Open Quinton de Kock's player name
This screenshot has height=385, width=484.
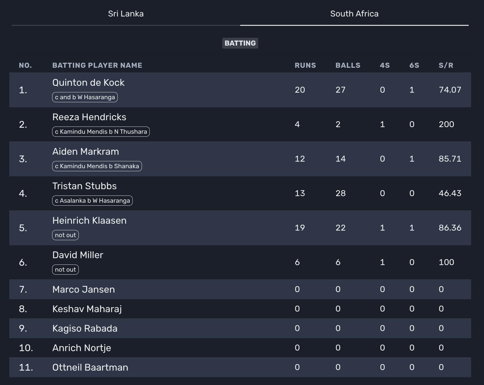(88, 83)
